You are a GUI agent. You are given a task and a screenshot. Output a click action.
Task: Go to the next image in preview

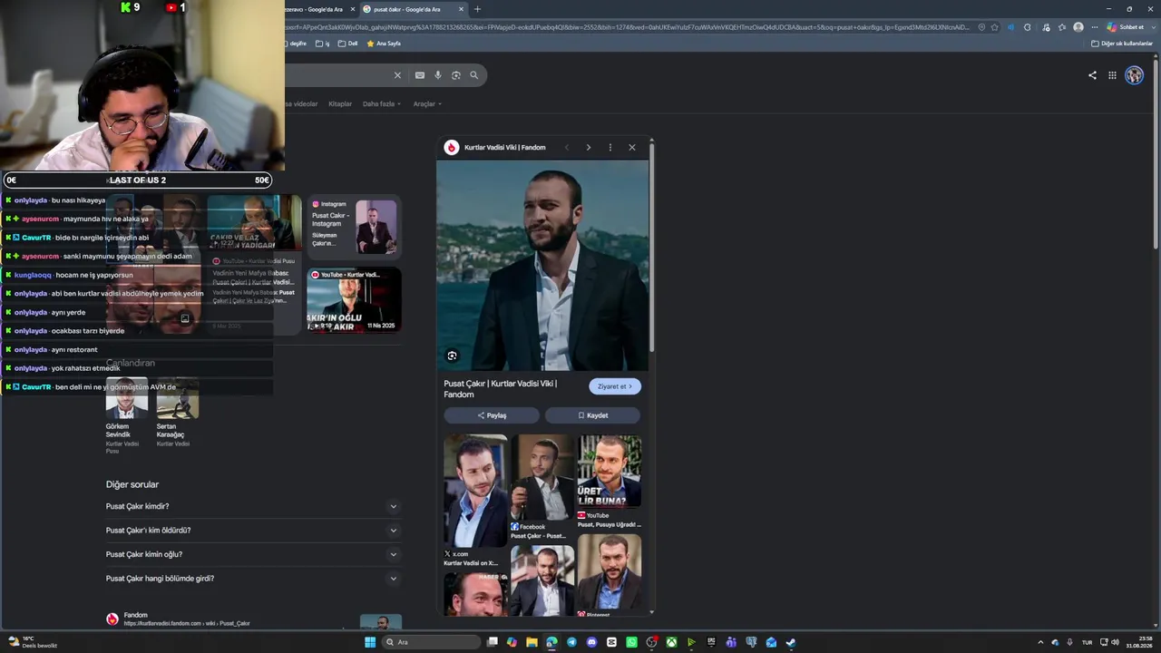[588, 147]
